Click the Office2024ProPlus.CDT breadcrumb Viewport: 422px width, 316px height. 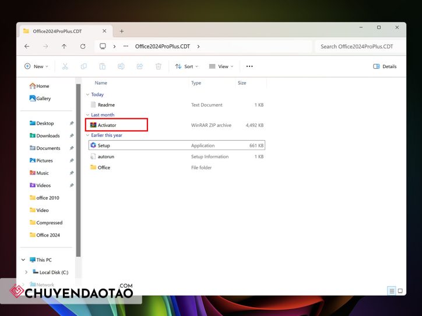[x=163, y=47]
